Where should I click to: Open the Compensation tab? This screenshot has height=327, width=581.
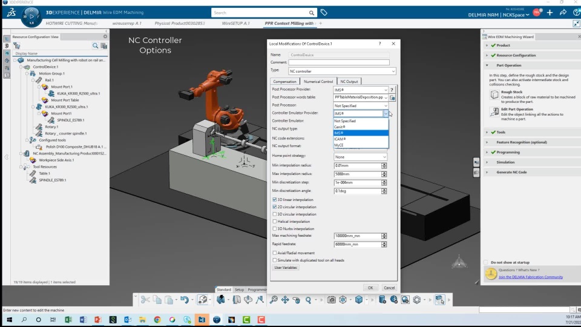click(x=284, y=81)
